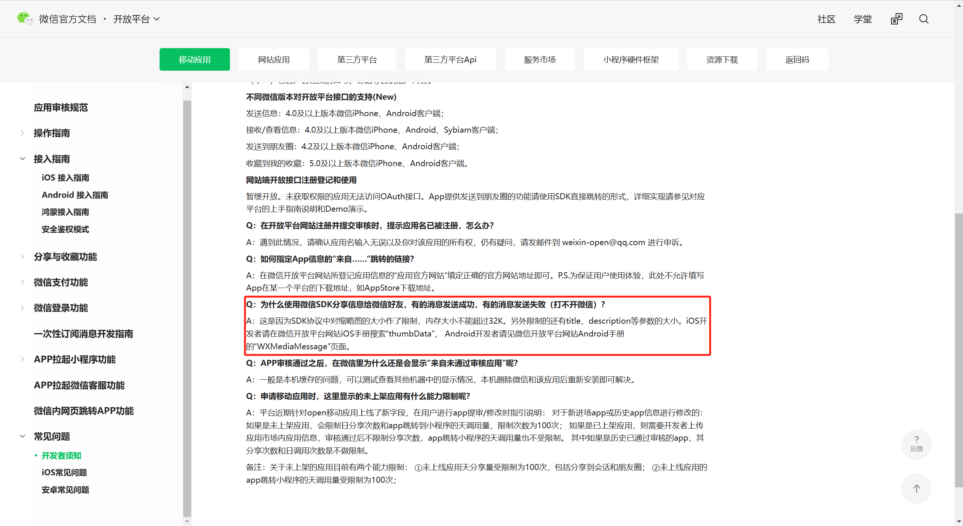
Task: Expand the 操作指南 section
Action: coord(23,133)
